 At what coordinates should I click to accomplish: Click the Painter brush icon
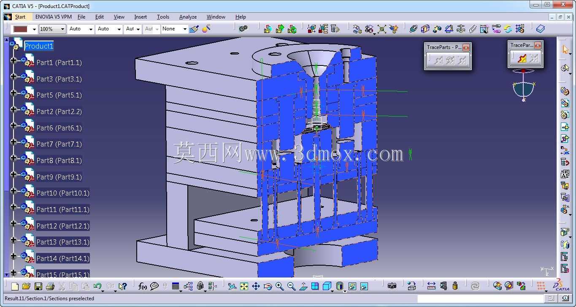194,29
